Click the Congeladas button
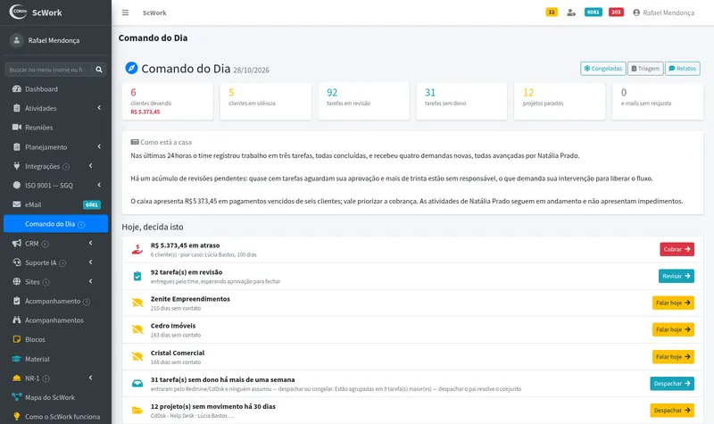Image resolution: width=714 pixels, height=424 pixels. [603, 69]
